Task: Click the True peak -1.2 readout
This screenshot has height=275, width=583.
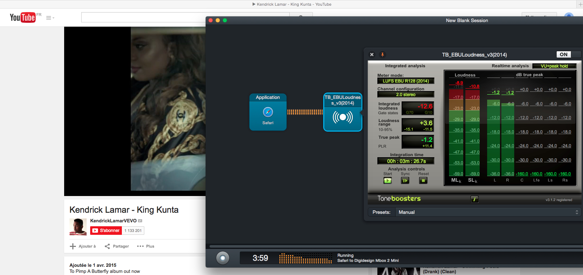Action: click(418, 142)
